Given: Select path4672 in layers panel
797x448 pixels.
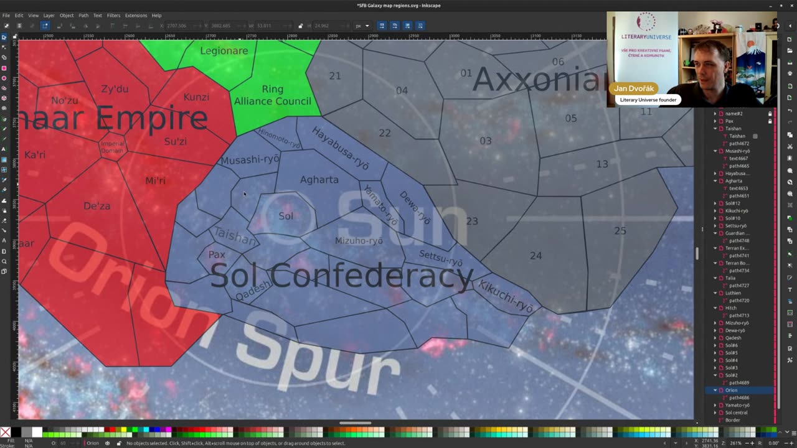Looking at the screenshot, I should point(739,144).
